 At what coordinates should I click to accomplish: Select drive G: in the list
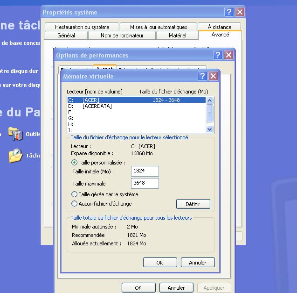pyautogui.click(x=137, y=118)
